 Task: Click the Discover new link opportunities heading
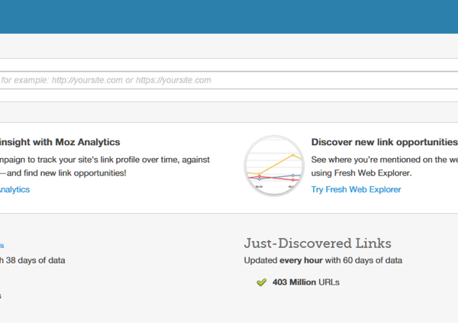tap(384, 142)
